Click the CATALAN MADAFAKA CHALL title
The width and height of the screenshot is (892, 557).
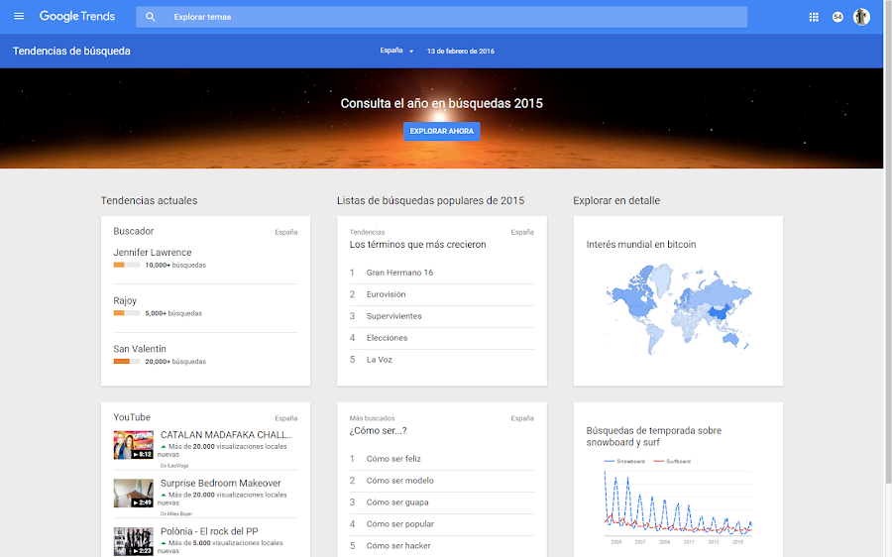point(226,435)
